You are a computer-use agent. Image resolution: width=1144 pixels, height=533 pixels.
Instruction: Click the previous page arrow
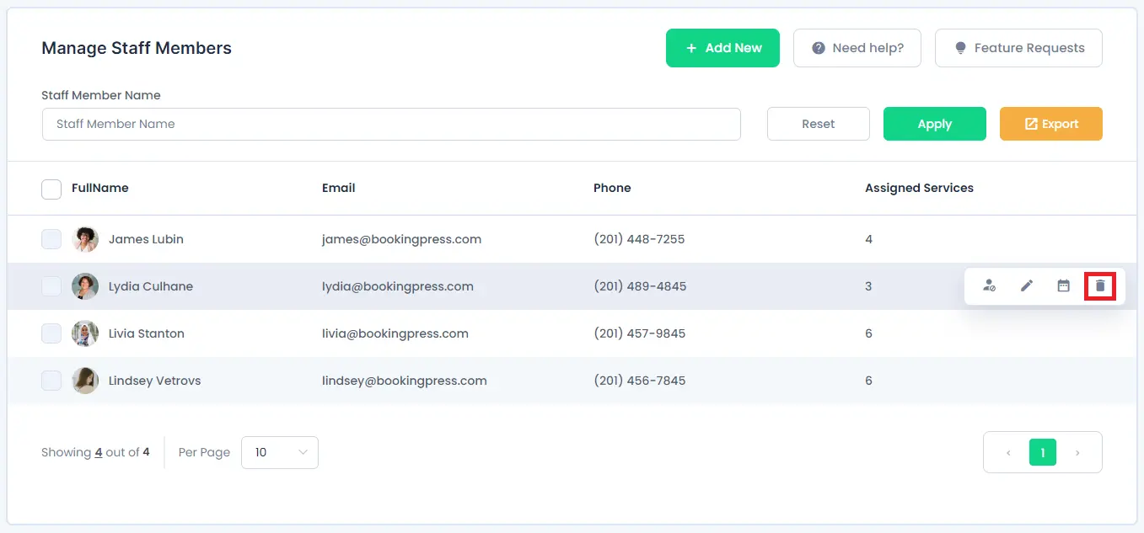(1008, 453)
